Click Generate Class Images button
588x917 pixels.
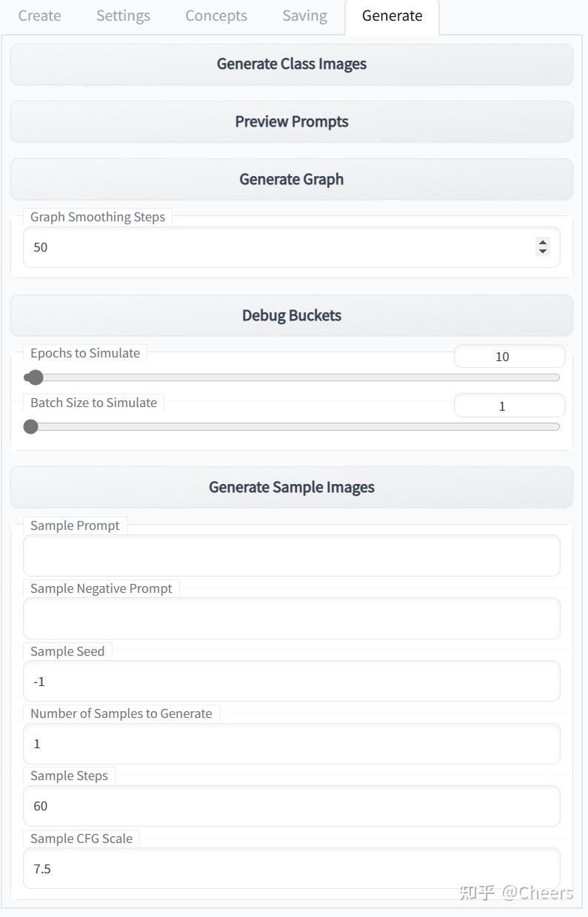pos(292,64)
